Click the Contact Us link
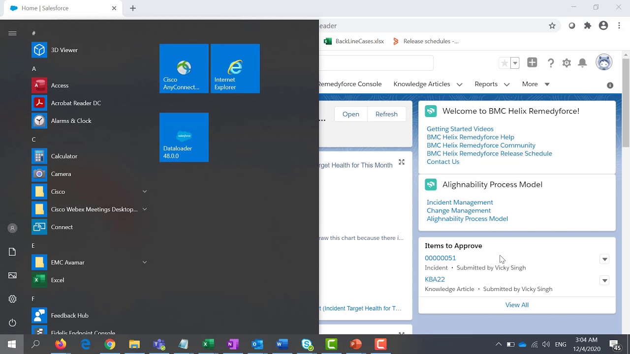Viewport: 630px width, 354px height. [443, 162]
